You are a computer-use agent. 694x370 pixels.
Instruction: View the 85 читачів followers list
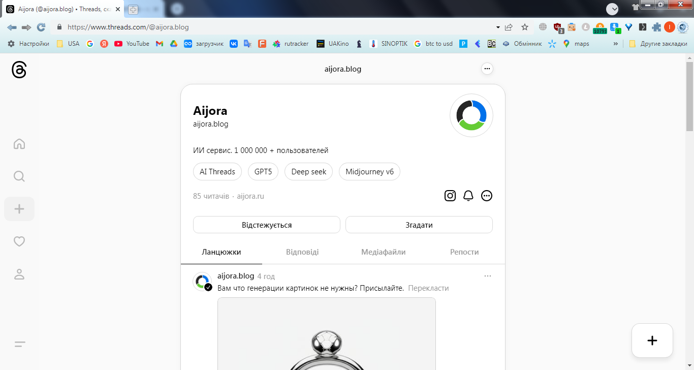click(211, 196)
